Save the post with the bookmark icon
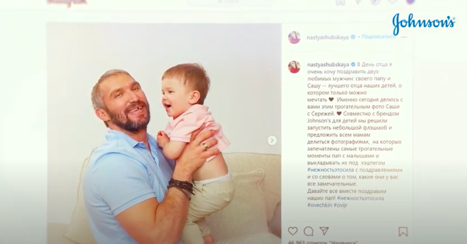Viewport: 467px width, 244px height. 403,232
